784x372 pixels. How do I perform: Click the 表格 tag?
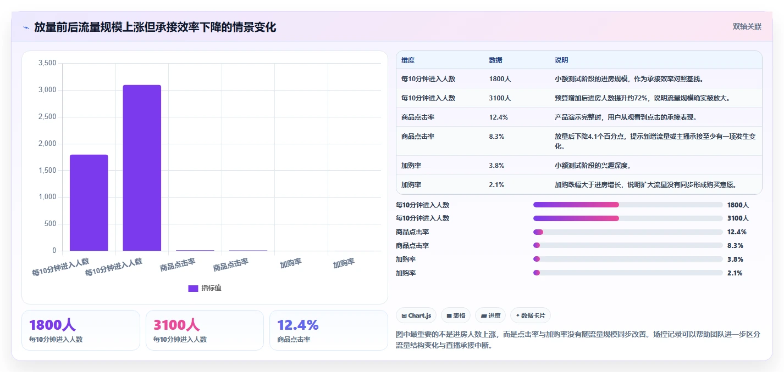tap(456, 315)
